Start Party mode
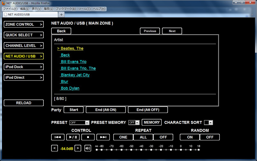 tap(74, 110)
